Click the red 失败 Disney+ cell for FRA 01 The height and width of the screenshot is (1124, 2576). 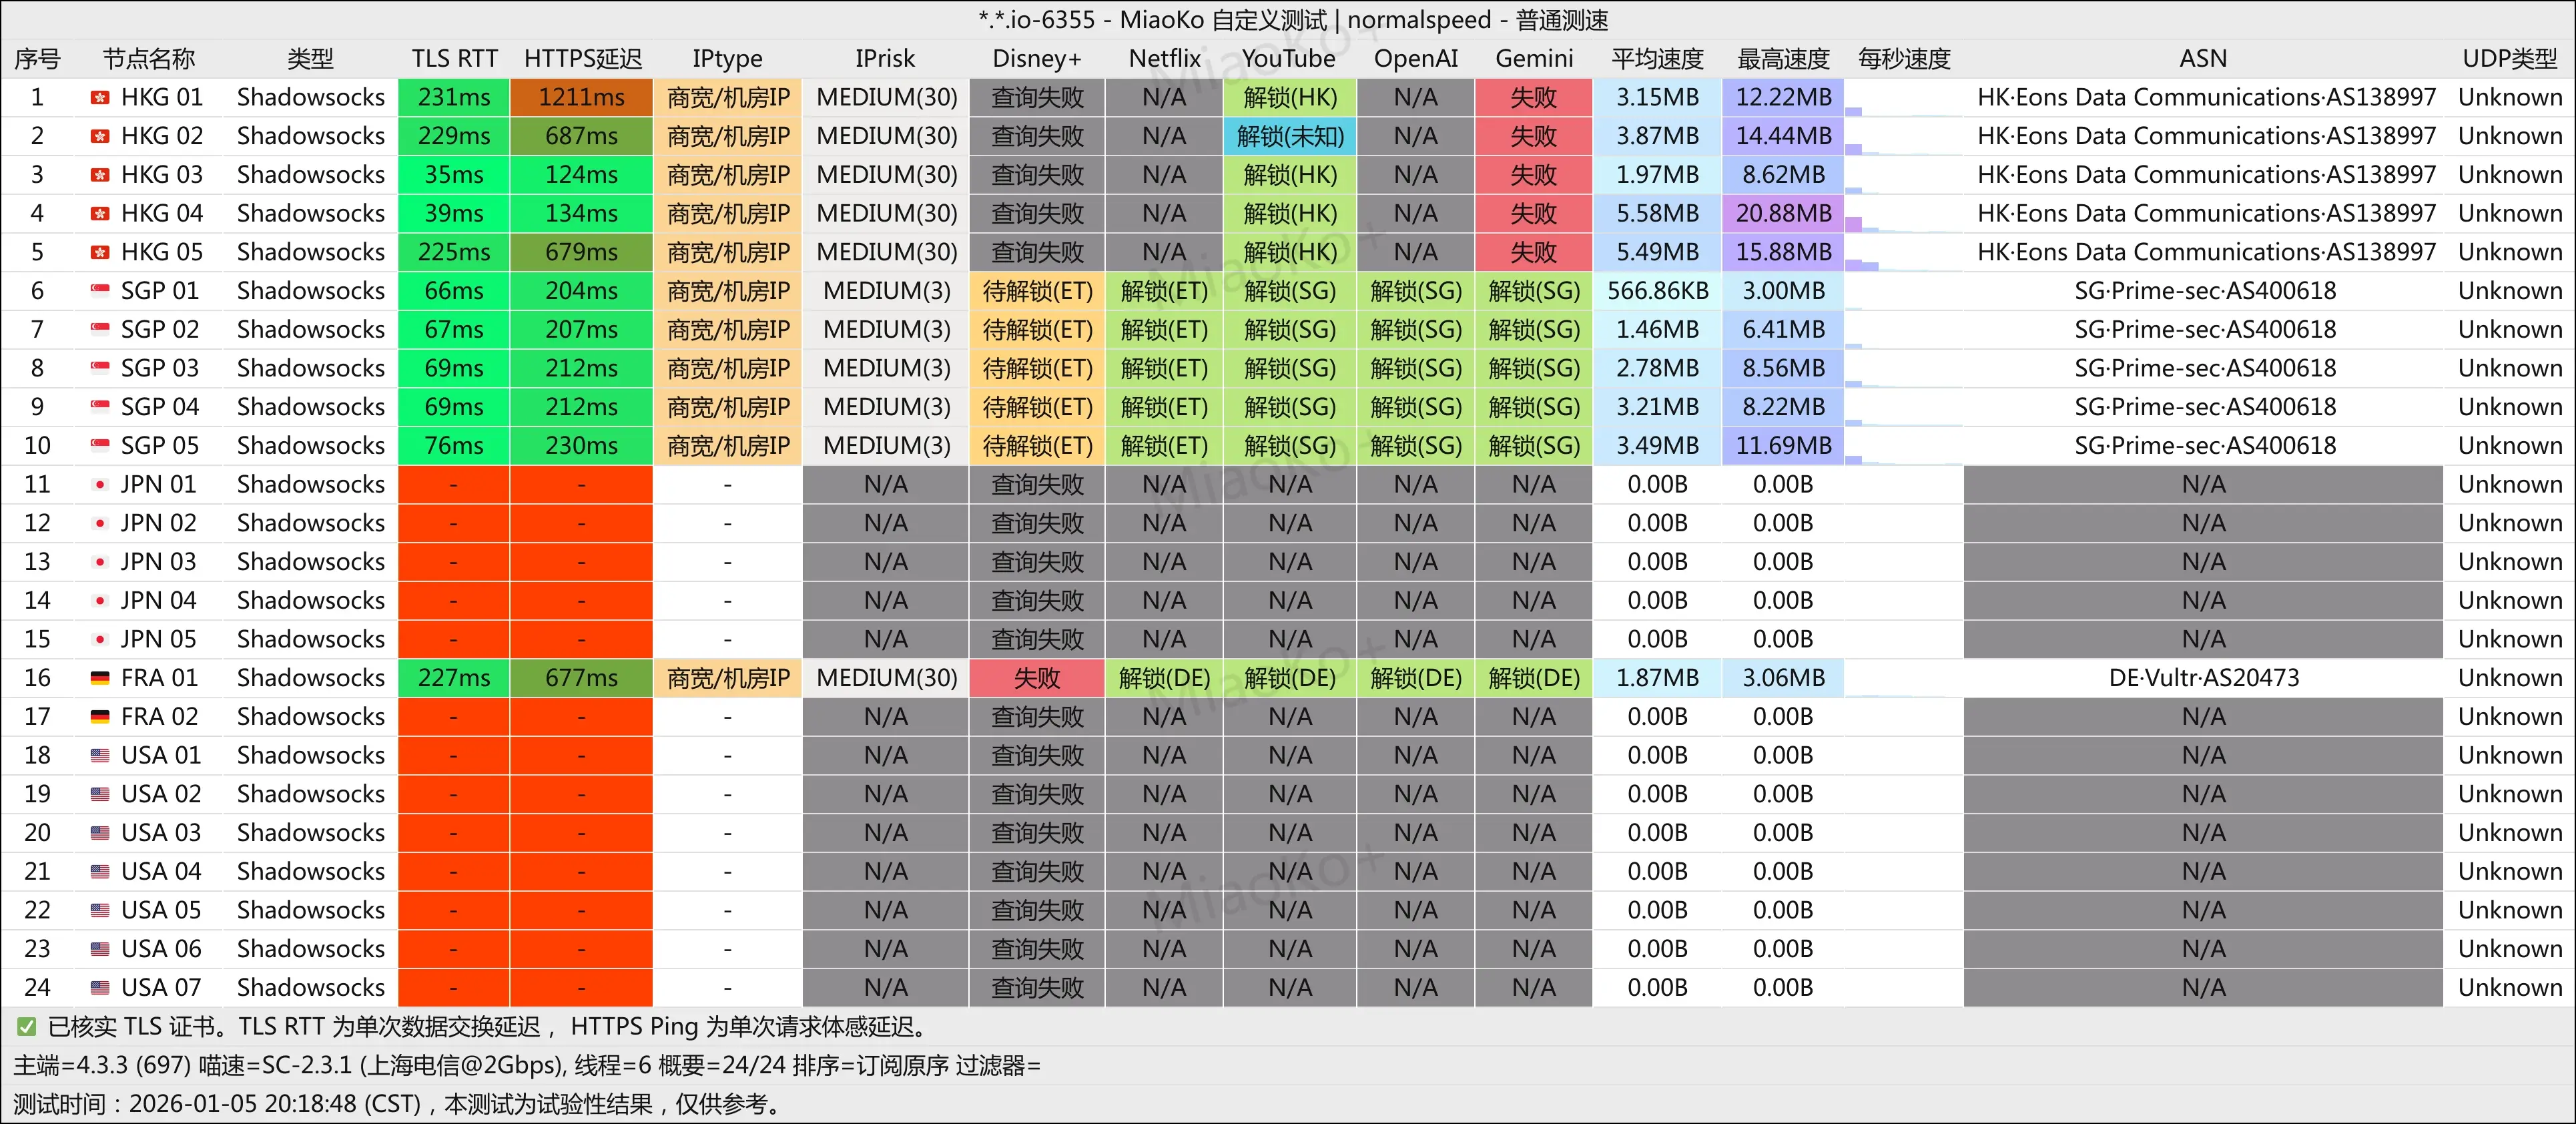[x=1037, y=678]
